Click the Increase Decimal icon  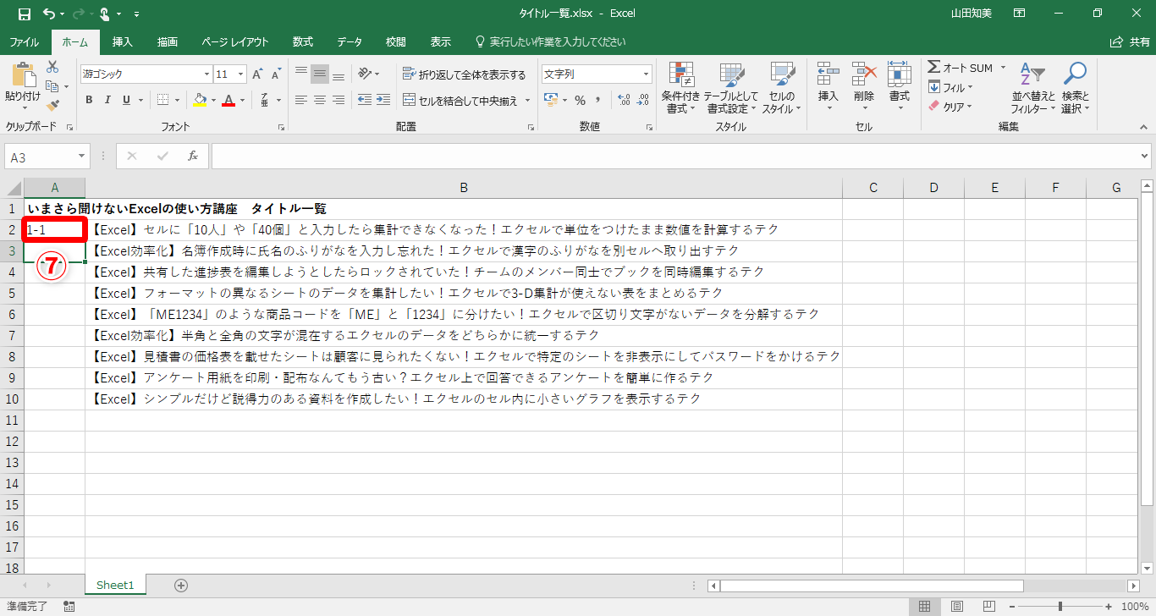pos(625,100)
